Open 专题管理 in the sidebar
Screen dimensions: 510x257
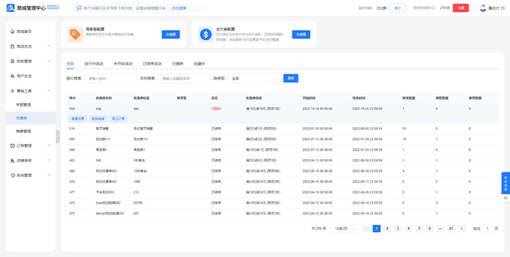coord(23,105)
